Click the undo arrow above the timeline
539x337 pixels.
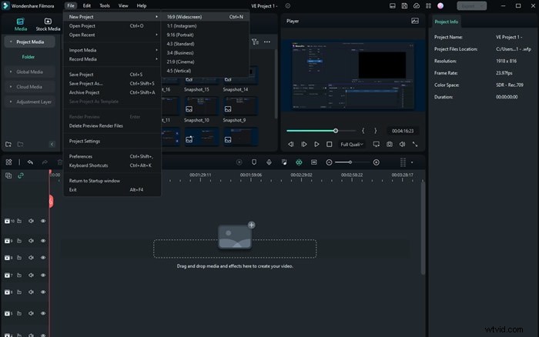tap(30, 162)
